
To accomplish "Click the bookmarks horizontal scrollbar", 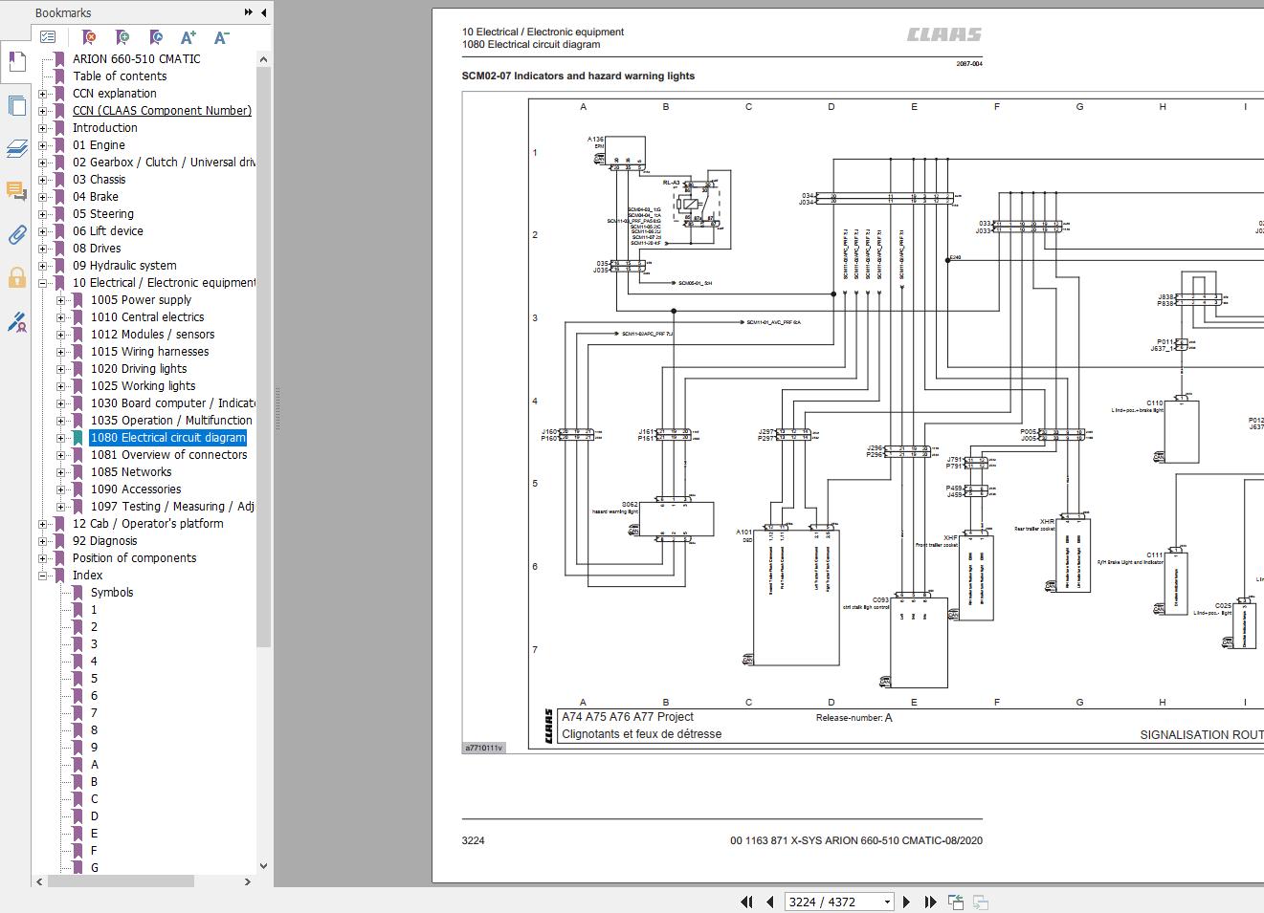I will pyautogui.click(x=120, y=881).
